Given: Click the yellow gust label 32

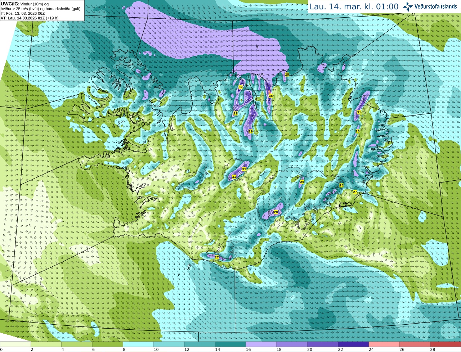Looking at the screenshot, I should tap(241, 87).
